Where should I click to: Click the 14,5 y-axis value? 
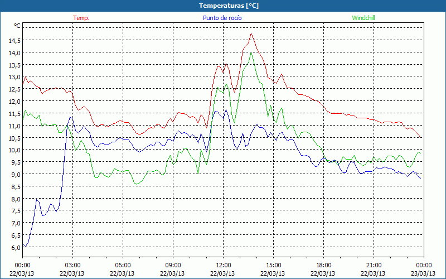pos(14,41)
